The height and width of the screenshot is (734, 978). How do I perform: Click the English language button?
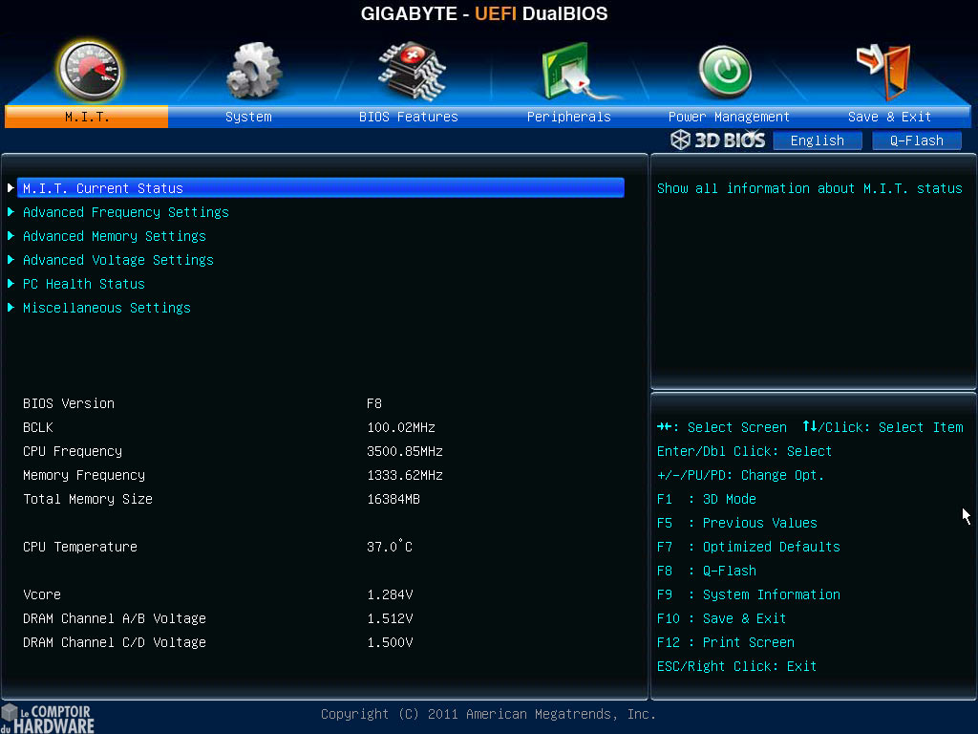(818, 140)
